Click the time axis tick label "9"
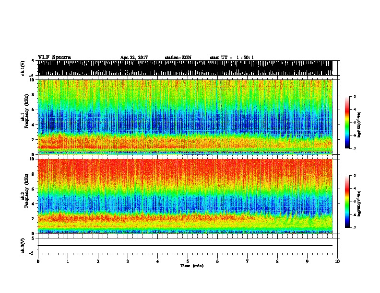This screenshot has width=380, height=293. pos(307,261)
